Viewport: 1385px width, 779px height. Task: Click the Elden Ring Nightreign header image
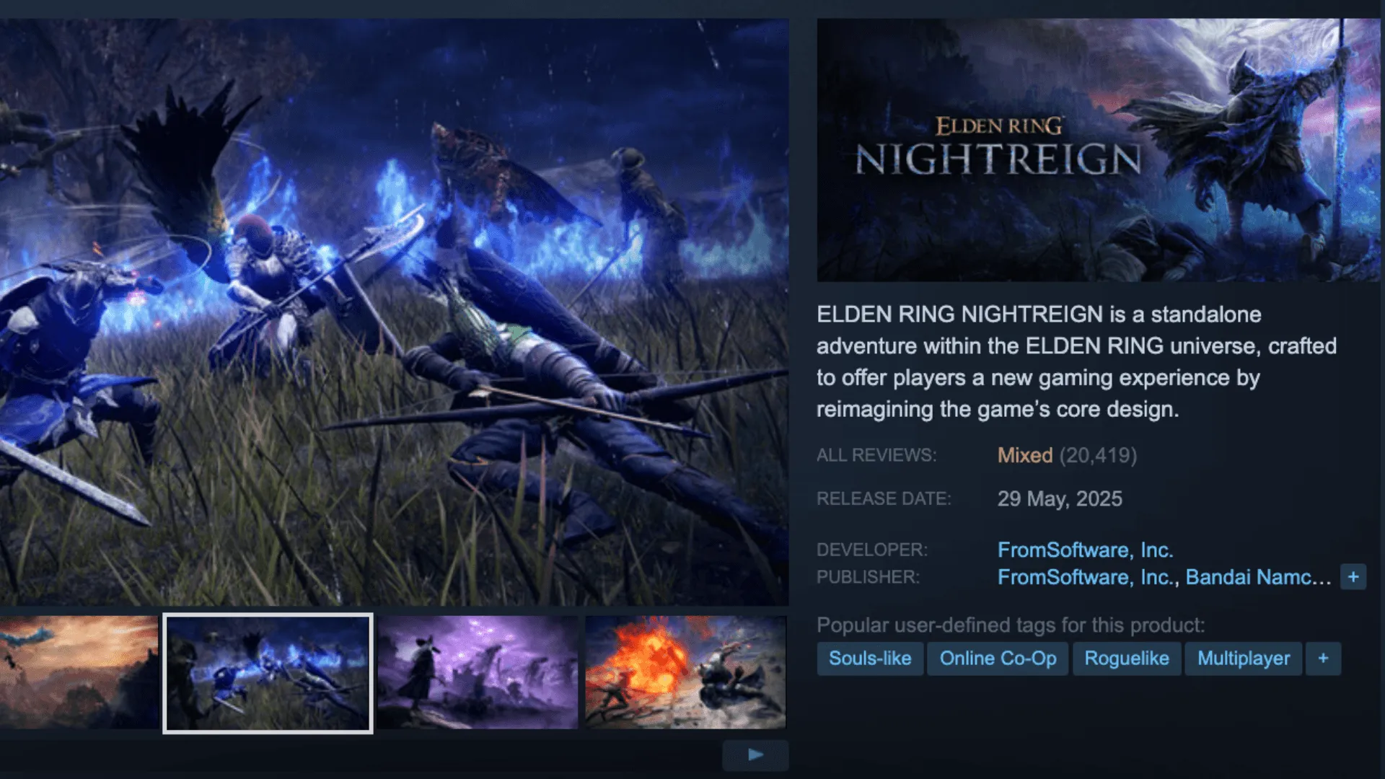pyautogui.click(x=1098, y=150)
